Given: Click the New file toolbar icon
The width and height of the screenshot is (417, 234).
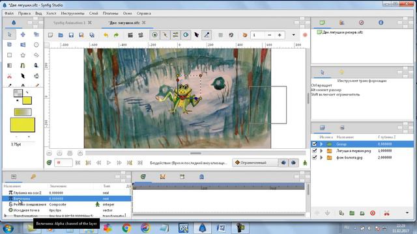Looking at the screenshot, I should 50,35.
